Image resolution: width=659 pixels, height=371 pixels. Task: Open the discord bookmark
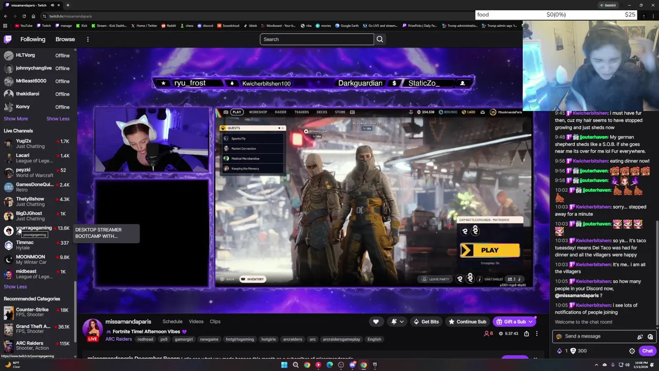[x=205, y=25]
